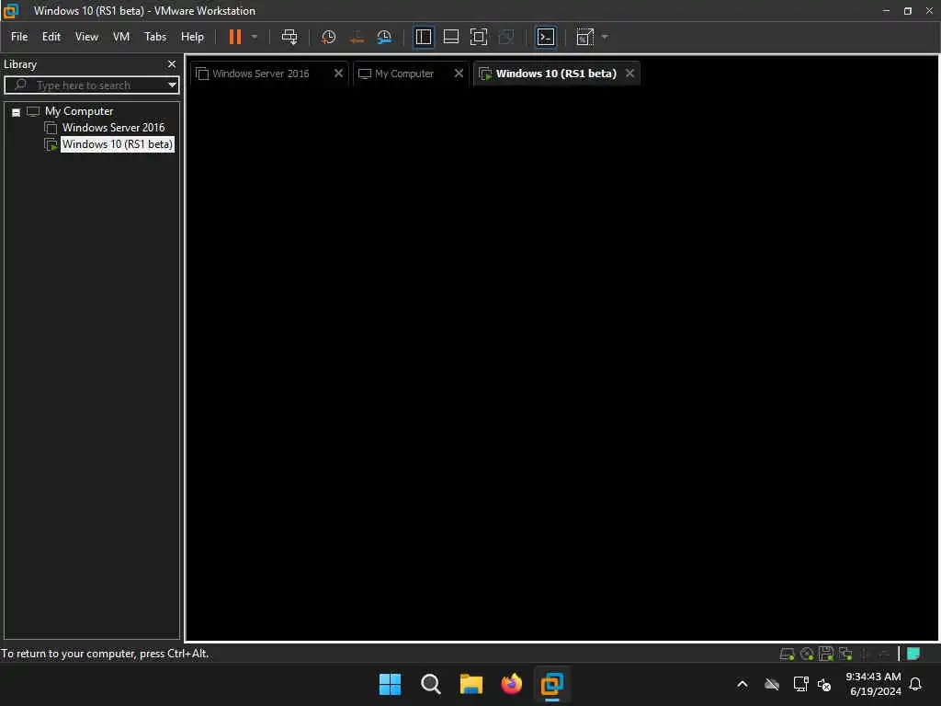941x706 pixels.
Task: Click the muted volume tray icon
Action: (x=824, y=684)
